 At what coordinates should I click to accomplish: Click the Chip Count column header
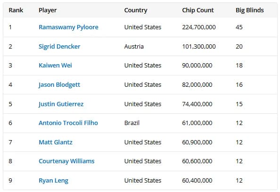[198, 10]
